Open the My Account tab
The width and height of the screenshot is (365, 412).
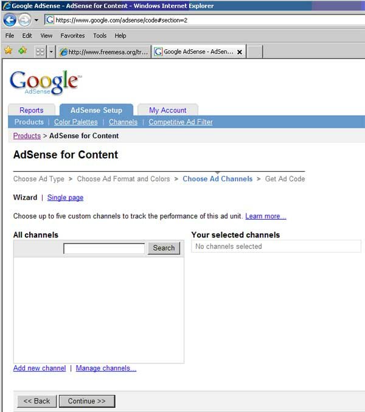click(x=167, y=110)
